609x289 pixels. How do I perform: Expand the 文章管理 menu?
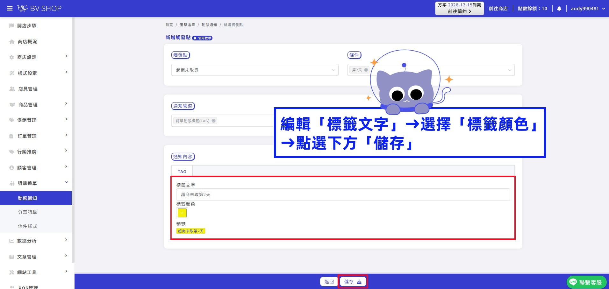point(66,256)
